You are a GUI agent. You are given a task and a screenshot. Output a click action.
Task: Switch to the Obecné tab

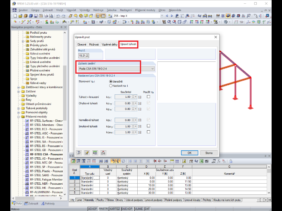82,44
